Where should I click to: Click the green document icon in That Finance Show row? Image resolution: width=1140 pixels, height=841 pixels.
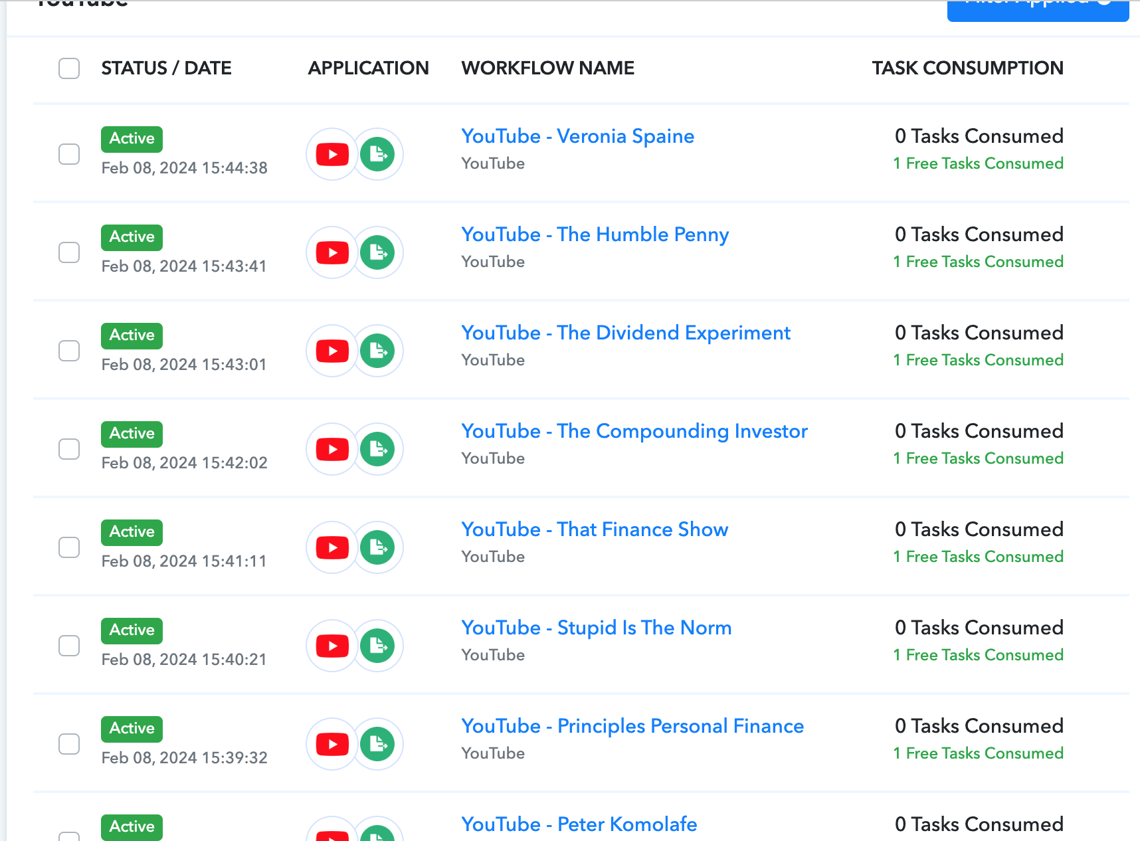[377, 547]
